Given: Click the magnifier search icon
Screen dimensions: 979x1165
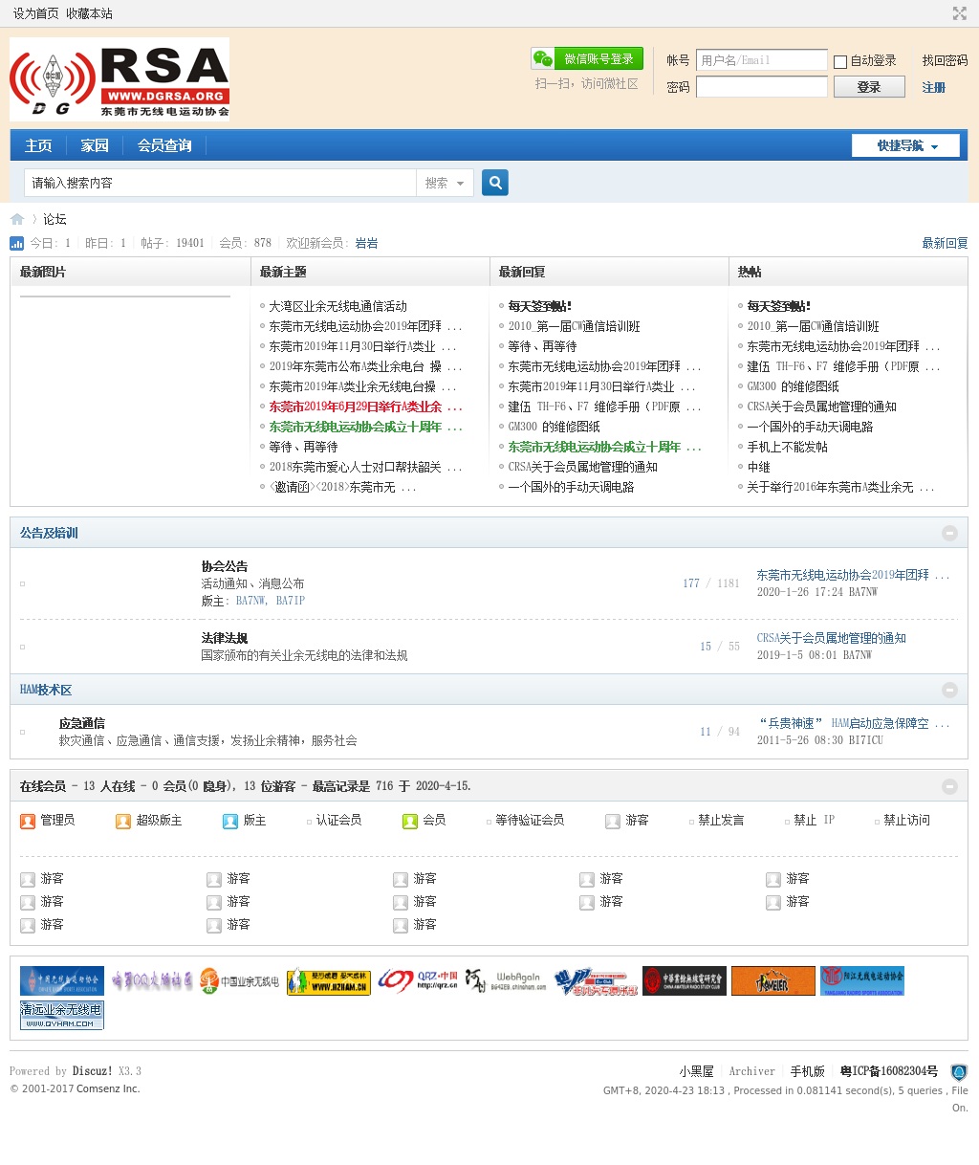Looking at the screenshot, I should [x=495, y=183].
